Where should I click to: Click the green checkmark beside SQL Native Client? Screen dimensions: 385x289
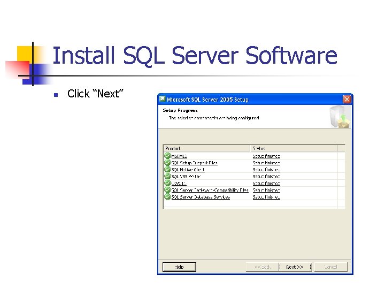coord(167,170)
